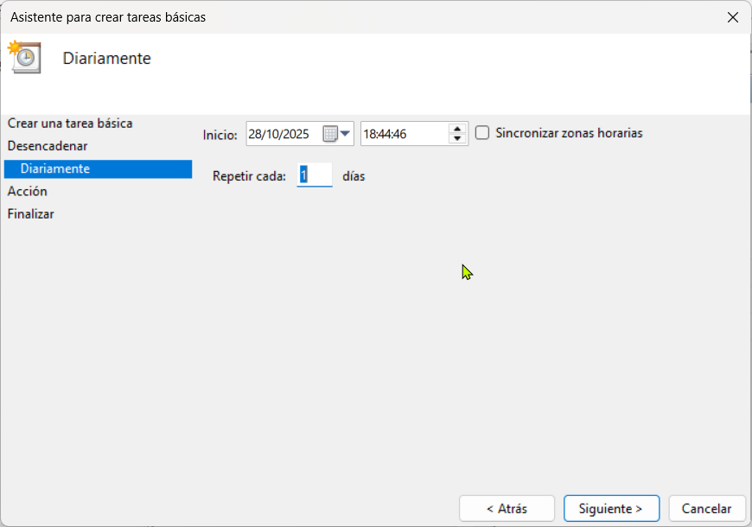752x527 pixels.
Task: Click the Cancelar button
Action: 706,508
